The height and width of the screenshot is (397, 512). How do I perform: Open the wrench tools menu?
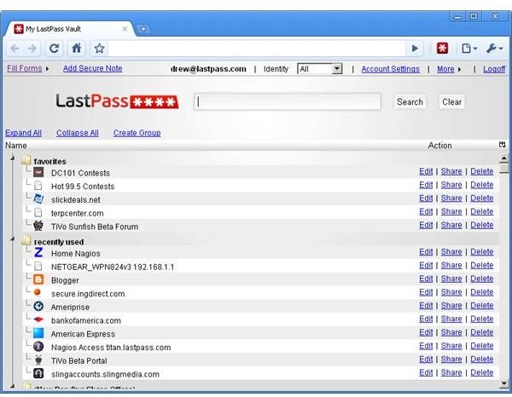pos(494,49)
